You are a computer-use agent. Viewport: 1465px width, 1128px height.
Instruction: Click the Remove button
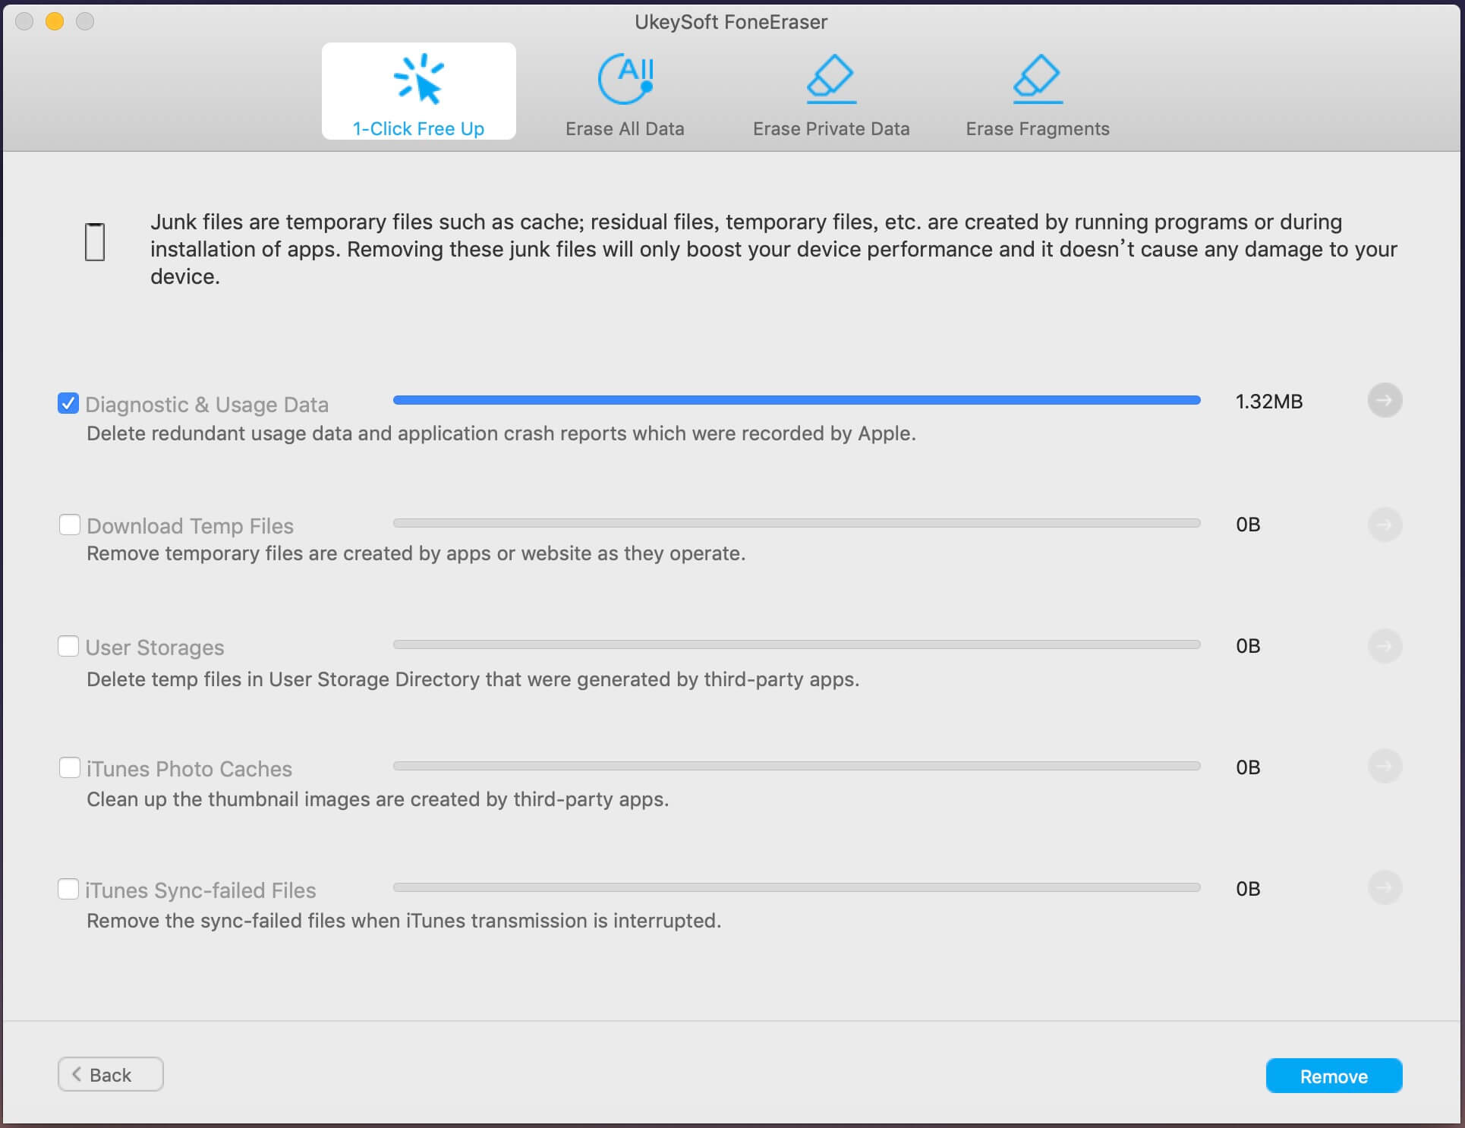pyautogui.click(x=1334, y=1075)
